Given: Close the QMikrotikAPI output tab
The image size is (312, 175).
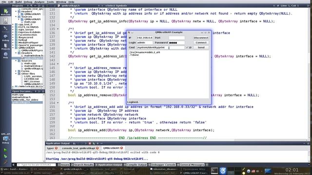Looking at the screenshot, I should (x=121, y=148).
